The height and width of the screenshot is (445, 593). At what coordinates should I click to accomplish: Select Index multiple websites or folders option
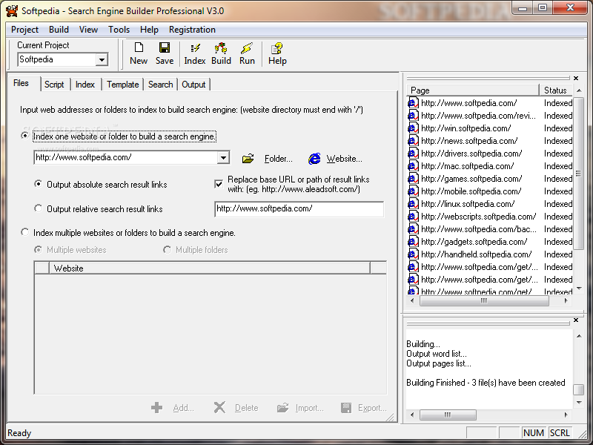click(x=25, y=232)
